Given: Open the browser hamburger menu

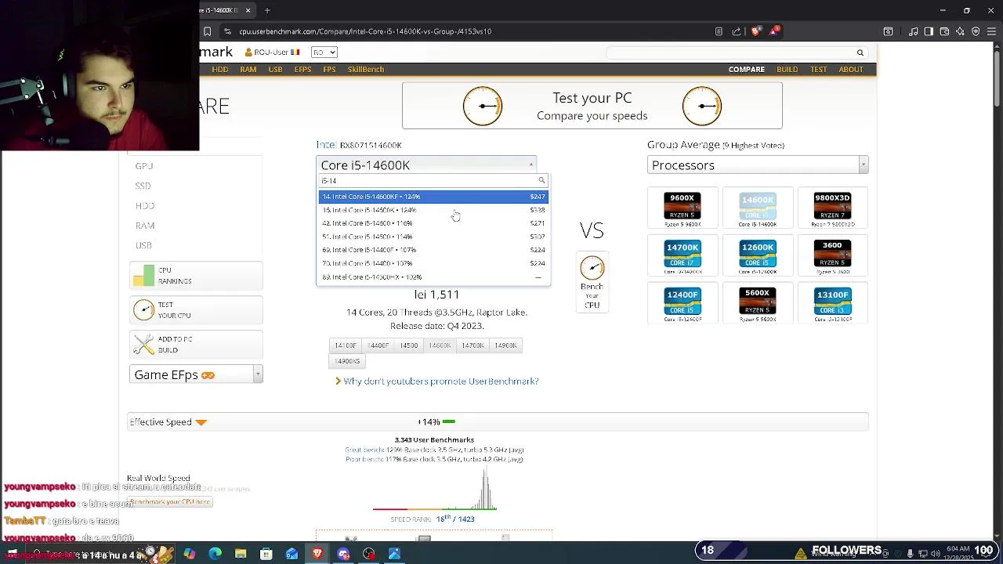Looking at the screenshot, I should (x=991, y=31).
